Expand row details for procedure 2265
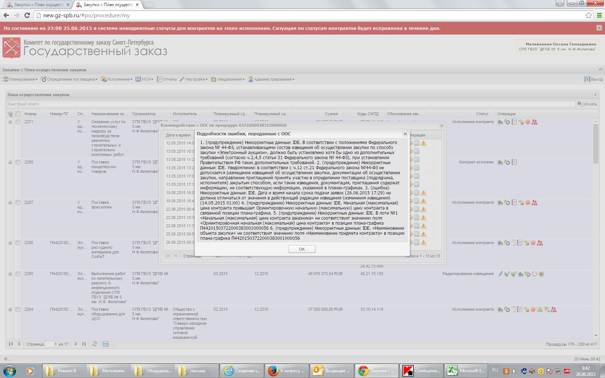The height and width of the screenshot is (378, 605). click(x=10, y=274)
